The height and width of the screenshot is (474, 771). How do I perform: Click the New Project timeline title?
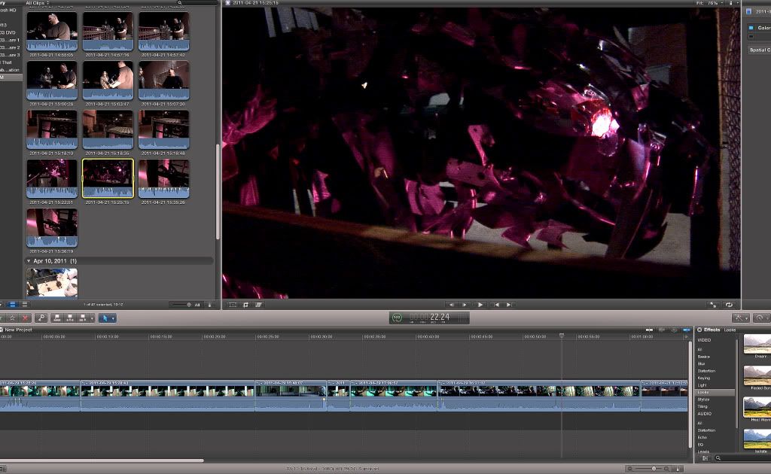pyautogui.click(x=18, y=330)
